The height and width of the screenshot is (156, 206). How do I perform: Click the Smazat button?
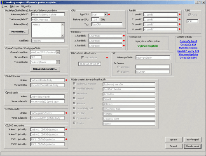(173, 146)
